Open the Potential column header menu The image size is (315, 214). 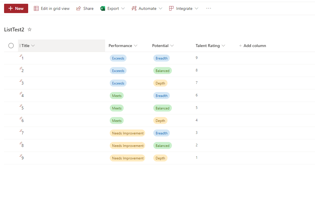click(163, 46)
